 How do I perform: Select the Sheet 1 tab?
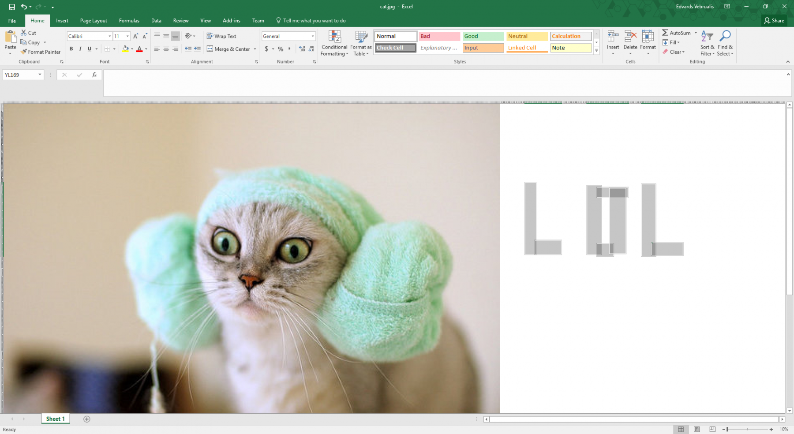(56, 419)
